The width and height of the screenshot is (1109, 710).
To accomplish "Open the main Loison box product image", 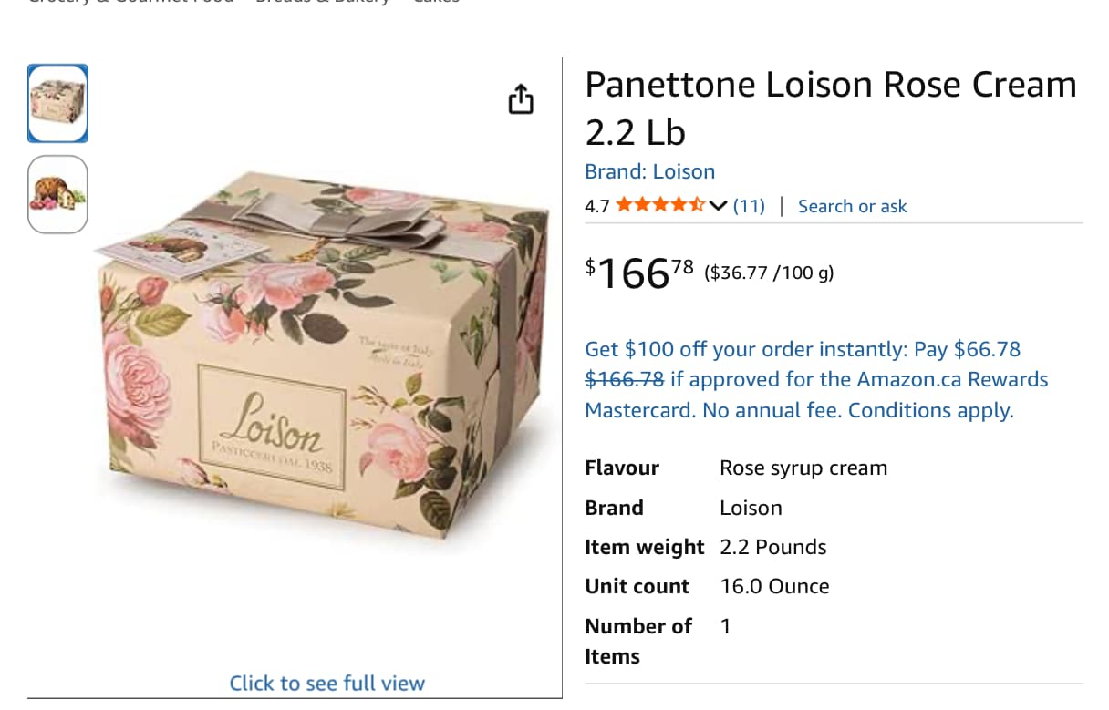I will 324,365.
